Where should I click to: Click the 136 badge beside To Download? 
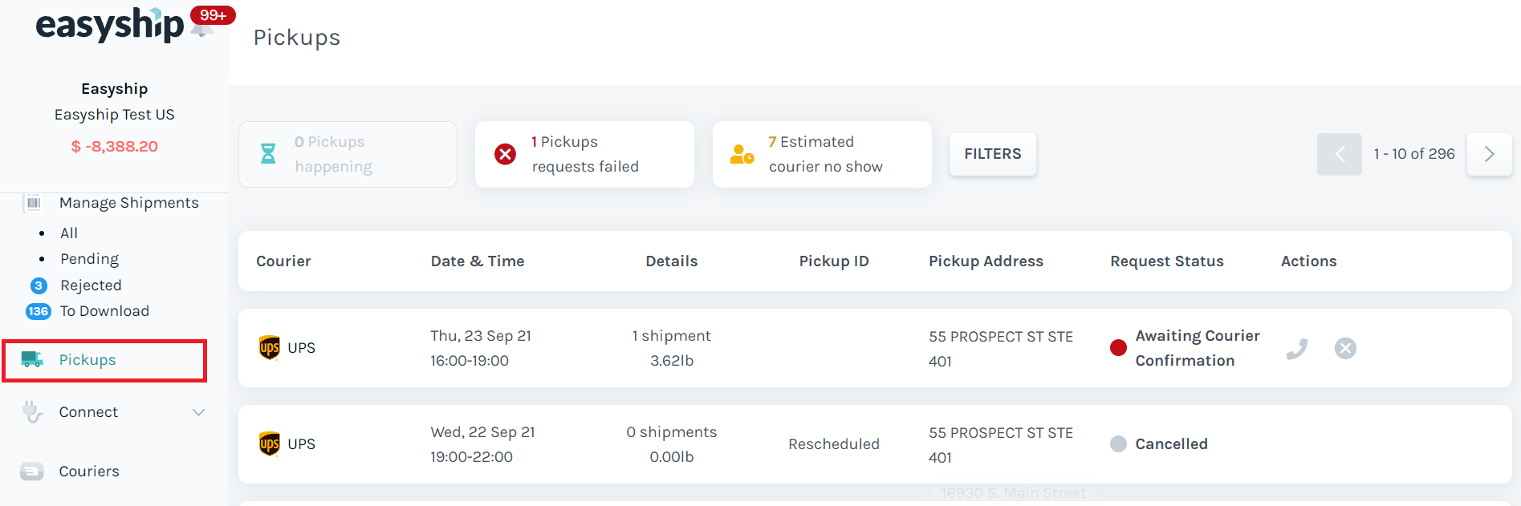point(39,311)
